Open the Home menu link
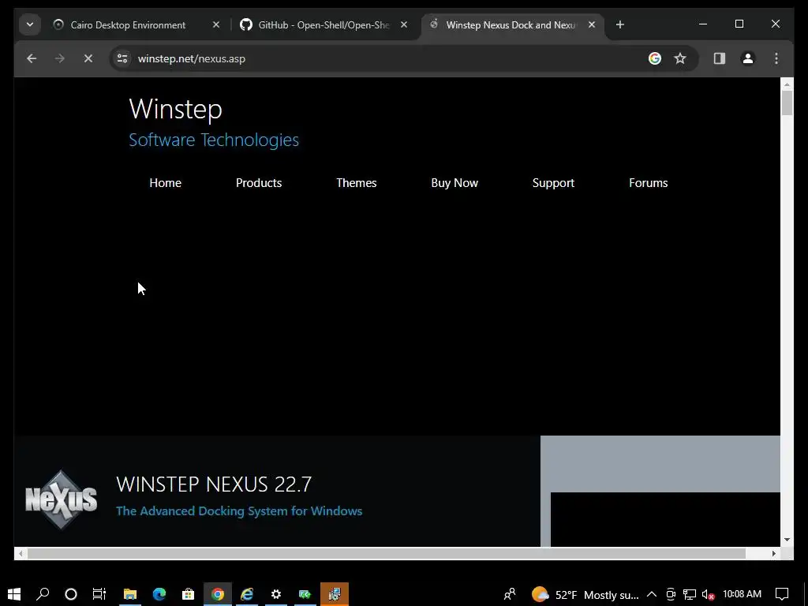This screenshot has height=606, width=808. click(x=166, y=183)
